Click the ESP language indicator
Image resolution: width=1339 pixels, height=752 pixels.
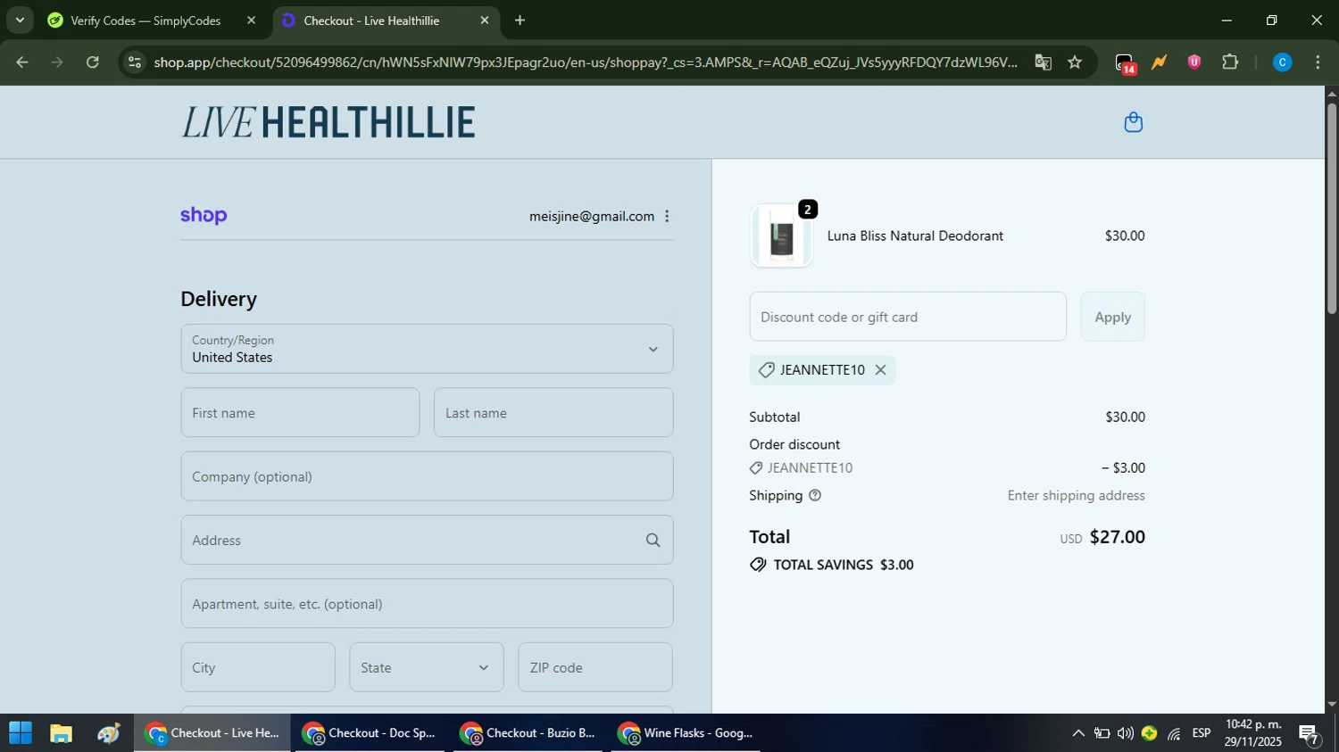tap(1202, 733)
